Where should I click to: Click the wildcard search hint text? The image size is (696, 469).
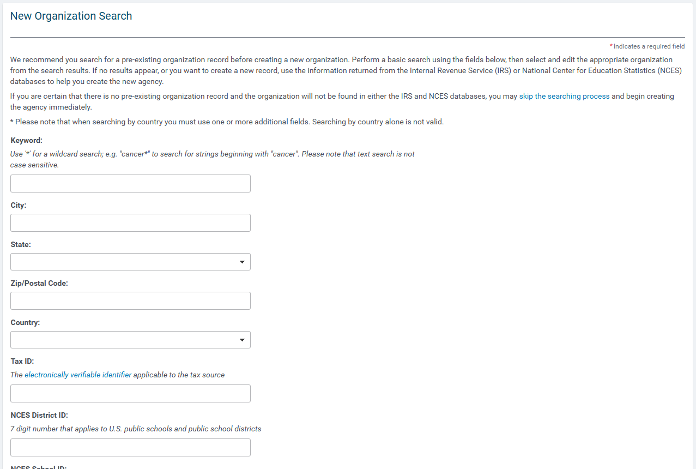tap(213, 159)
